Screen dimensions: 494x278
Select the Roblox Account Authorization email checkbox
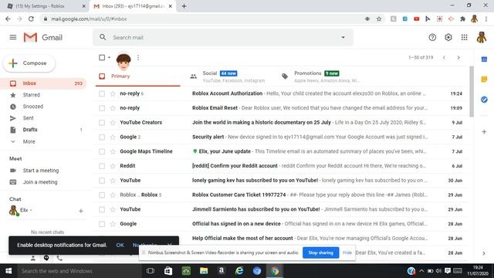102,93
